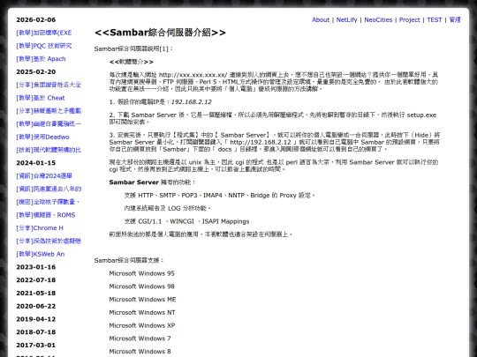The width and height of the screenshot is (477, 357).
Task: Click the 'Sambar Server' bold features heading
Action: (x=134, y=182)
